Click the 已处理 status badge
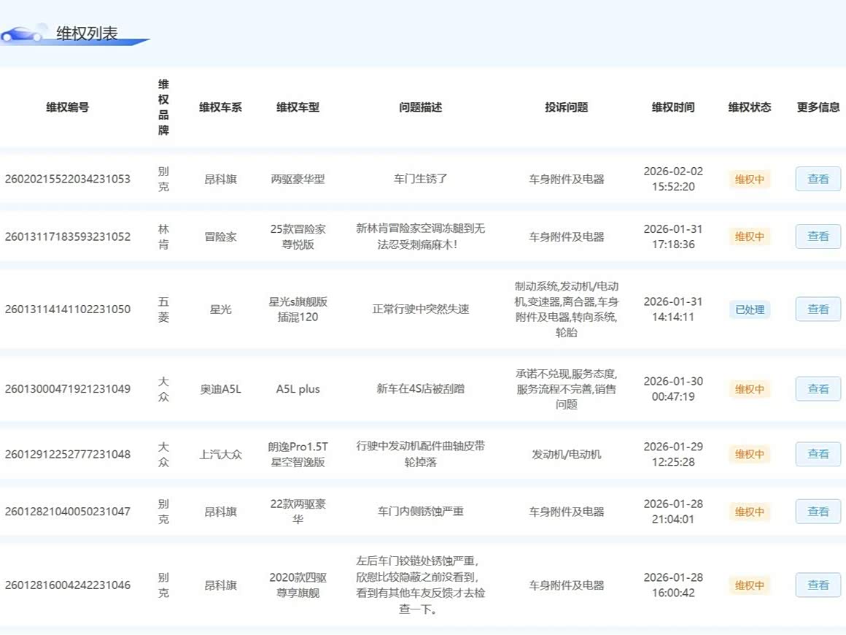The height and width of the screenshot is (635, 846). (749, 309)
